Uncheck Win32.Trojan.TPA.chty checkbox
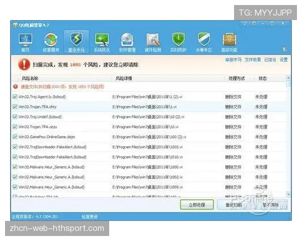The width and height of the screenshot is (302, 241). (x=15, y=106)
